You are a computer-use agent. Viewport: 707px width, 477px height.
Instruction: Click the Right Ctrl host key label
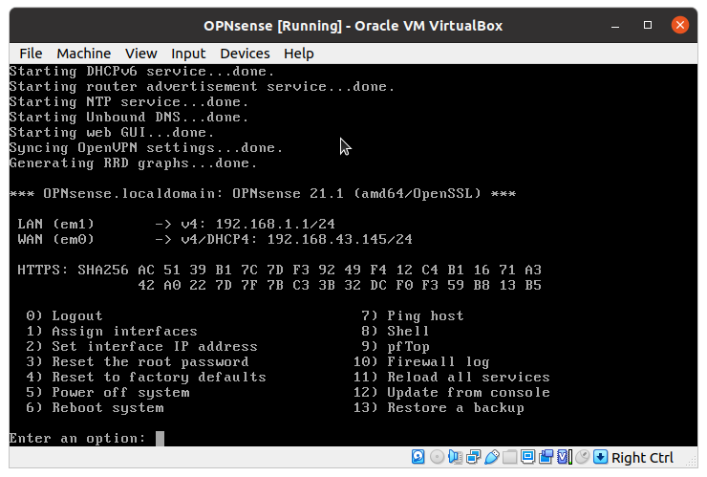[x=642, y=458]
